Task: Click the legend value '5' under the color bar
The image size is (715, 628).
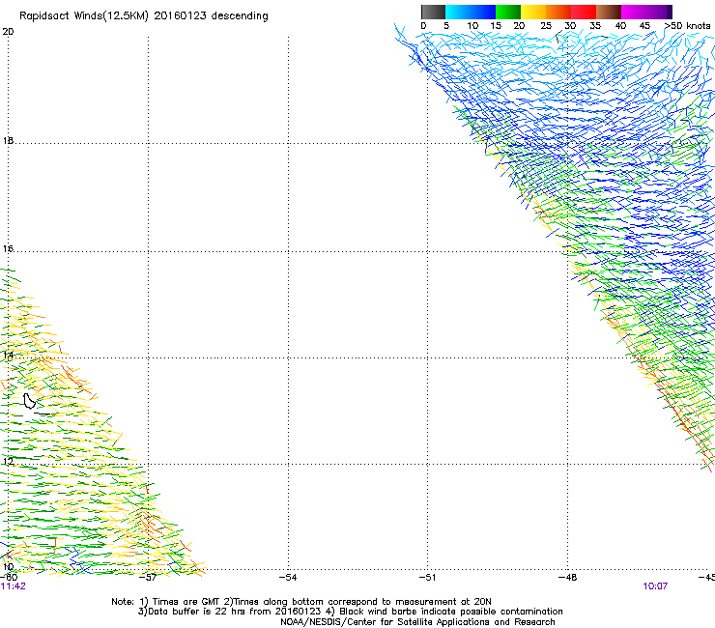Action: [x=446, y=26]
